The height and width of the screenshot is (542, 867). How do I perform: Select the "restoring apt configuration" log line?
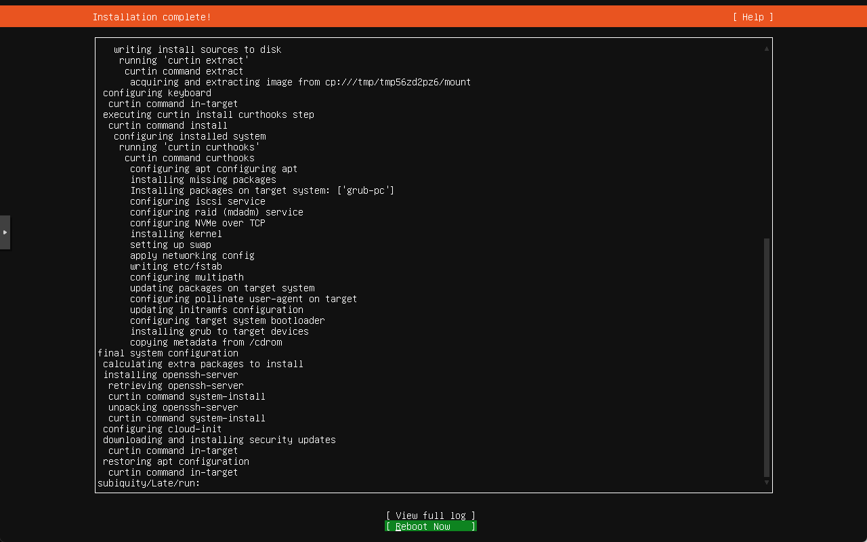pos(176,461)
